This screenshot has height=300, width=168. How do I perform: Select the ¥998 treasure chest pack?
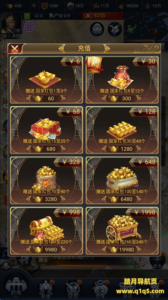coord(46,231)
